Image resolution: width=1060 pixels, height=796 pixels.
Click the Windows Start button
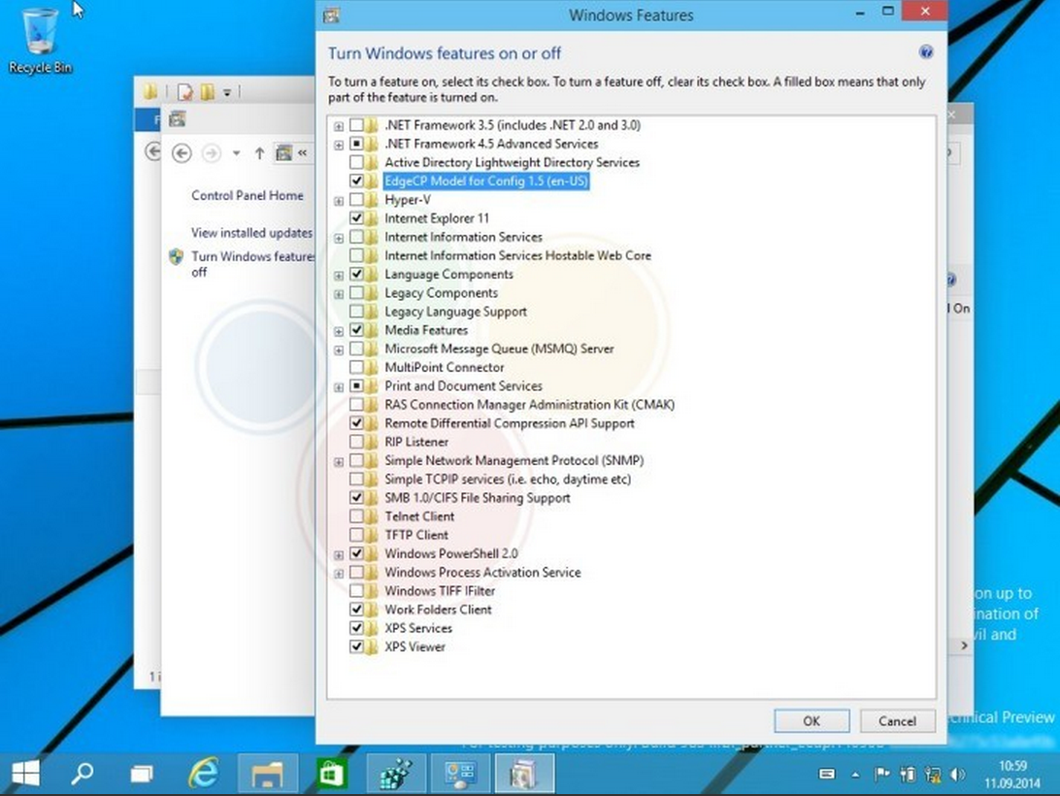tap(26, 774)
